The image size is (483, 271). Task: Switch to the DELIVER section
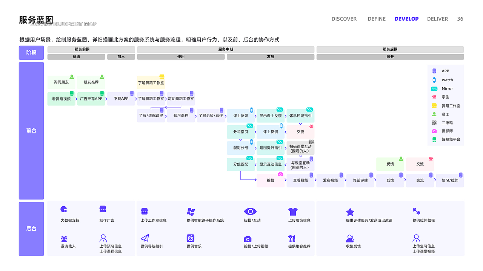[x=437, y=19]
